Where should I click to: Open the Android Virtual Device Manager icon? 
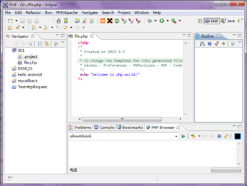(66, 21)
